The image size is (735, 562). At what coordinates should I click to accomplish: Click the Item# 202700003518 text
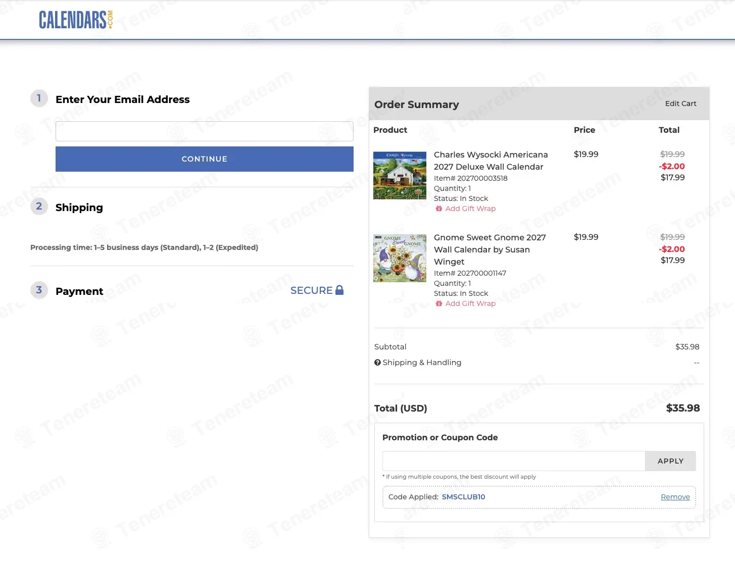tap(471, 178)
